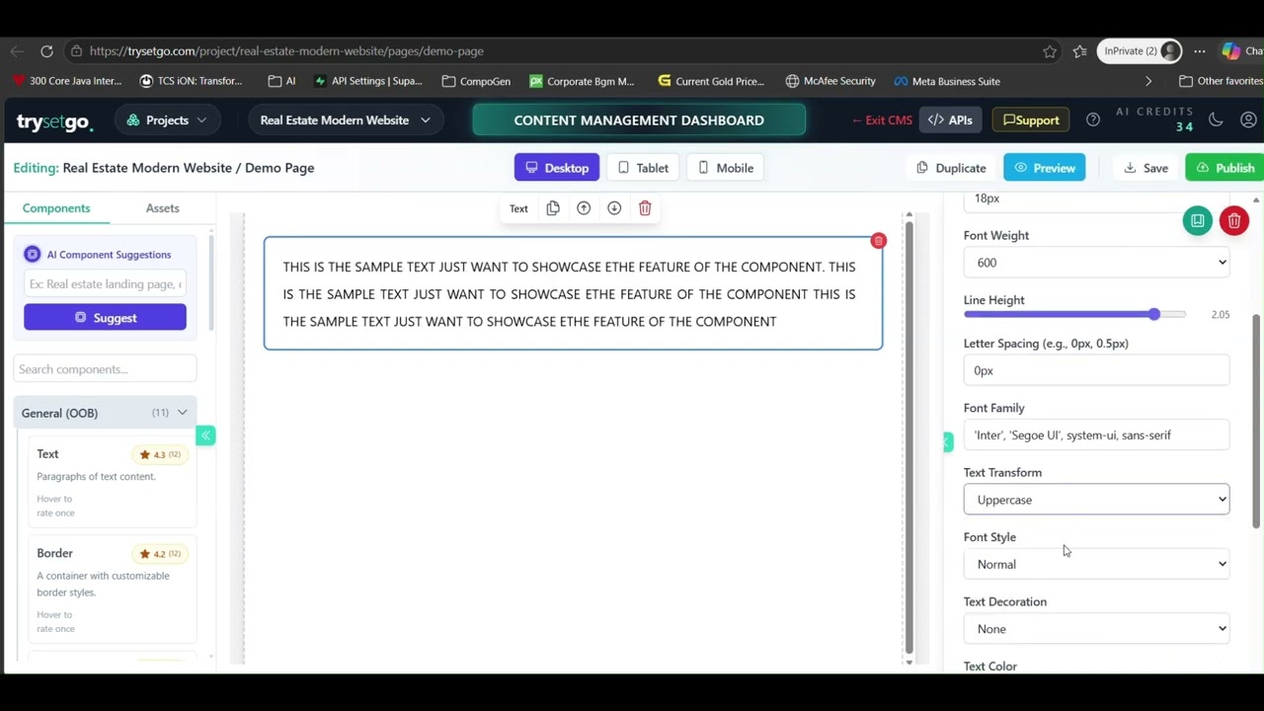Click the Search components field
The image size is (1264, 711).
click(105, 369)
